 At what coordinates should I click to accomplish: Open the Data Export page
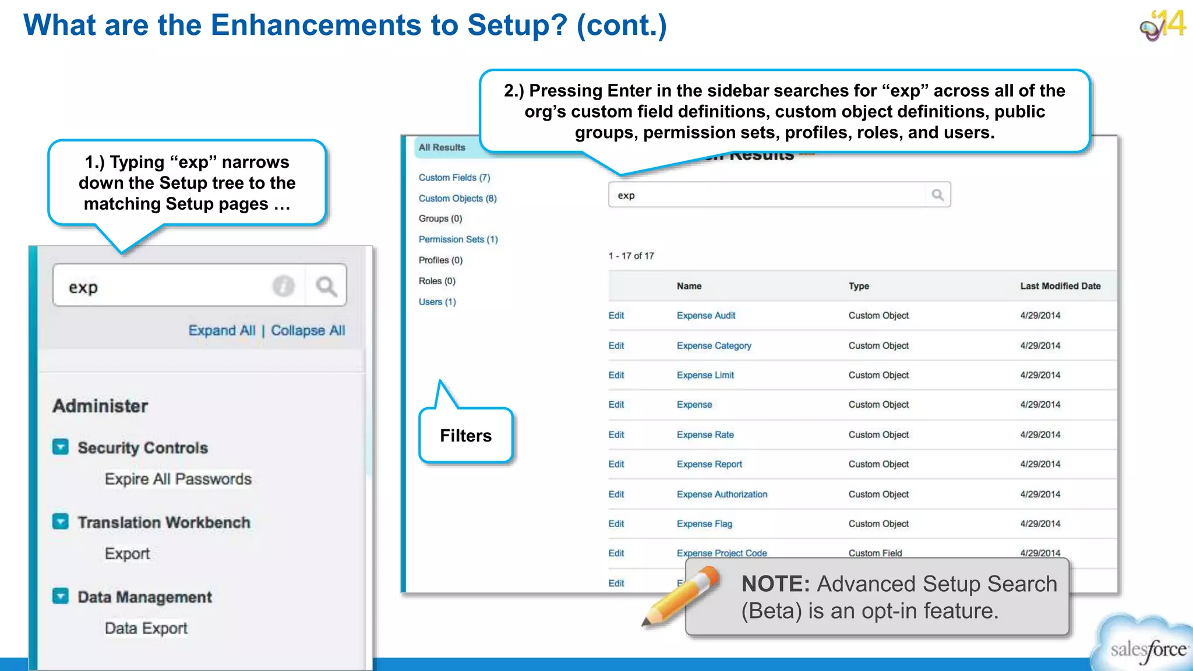146,628
